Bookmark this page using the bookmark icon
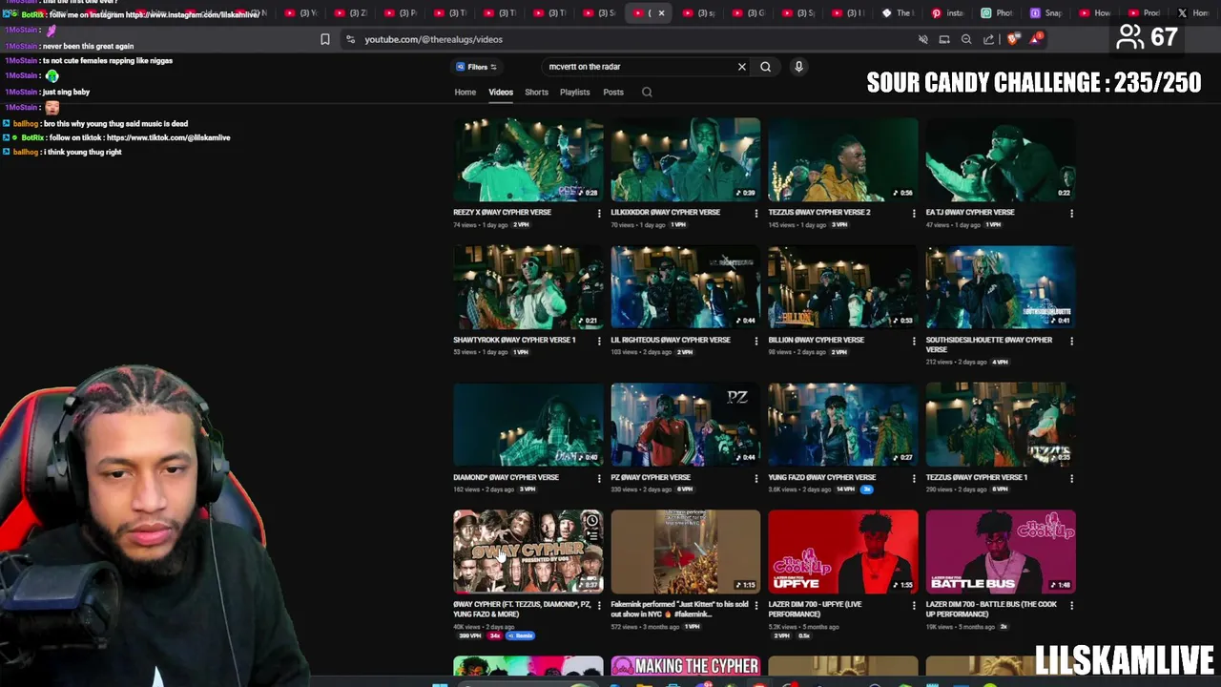This screenshot has height=687, width=1221. [x=325, y=39]
